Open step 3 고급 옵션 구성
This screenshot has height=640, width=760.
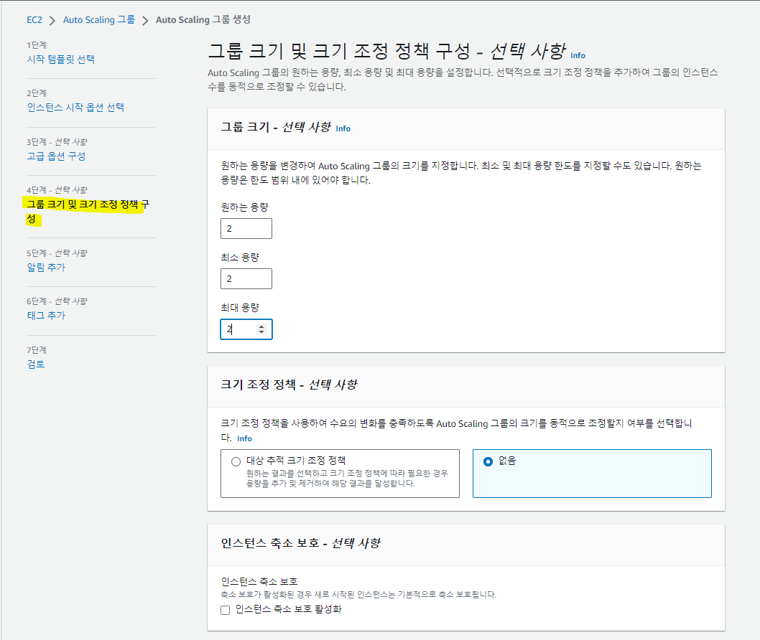pos(56,156)
